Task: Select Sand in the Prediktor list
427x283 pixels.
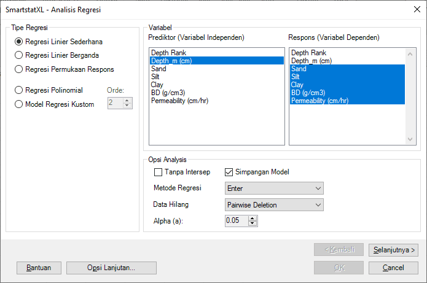Action: click(x=159, y=69)
